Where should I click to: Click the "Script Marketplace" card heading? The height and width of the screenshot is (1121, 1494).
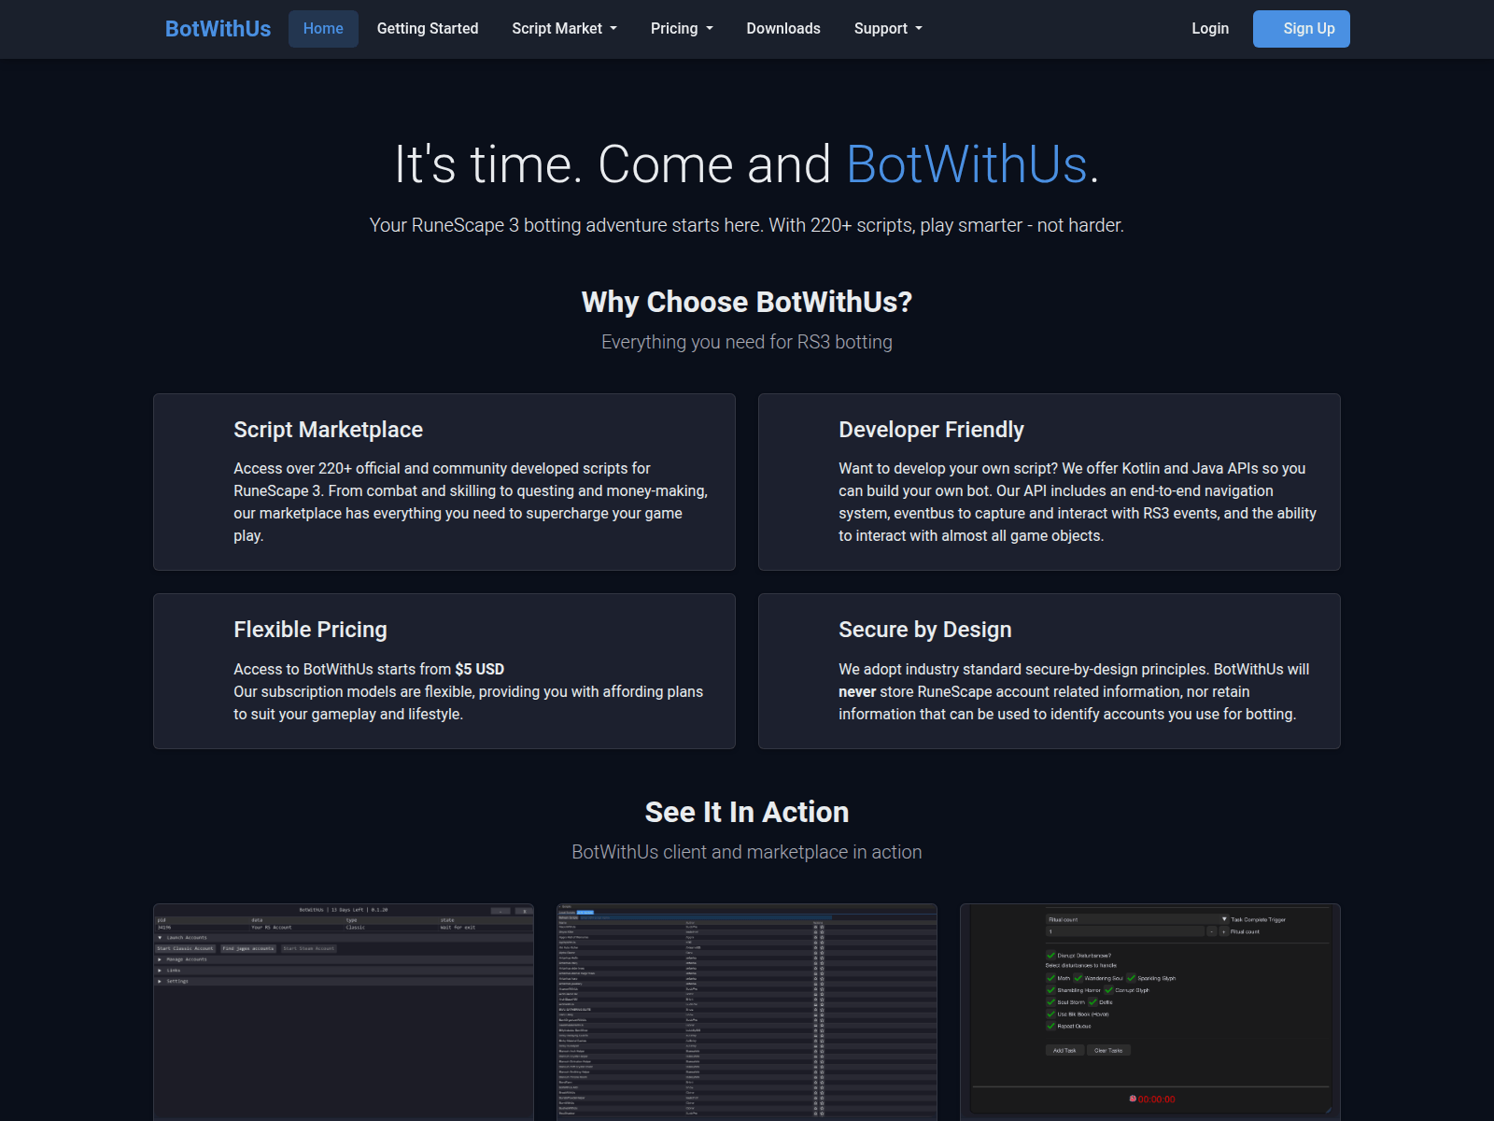tap(328, 430)
